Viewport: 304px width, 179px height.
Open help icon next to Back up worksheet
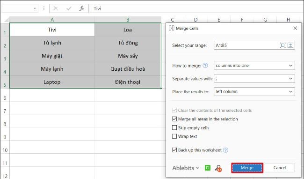click(225, 150)
